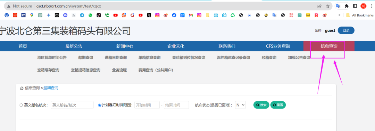Open the Facebook bookmark icon

pos(174,15)
